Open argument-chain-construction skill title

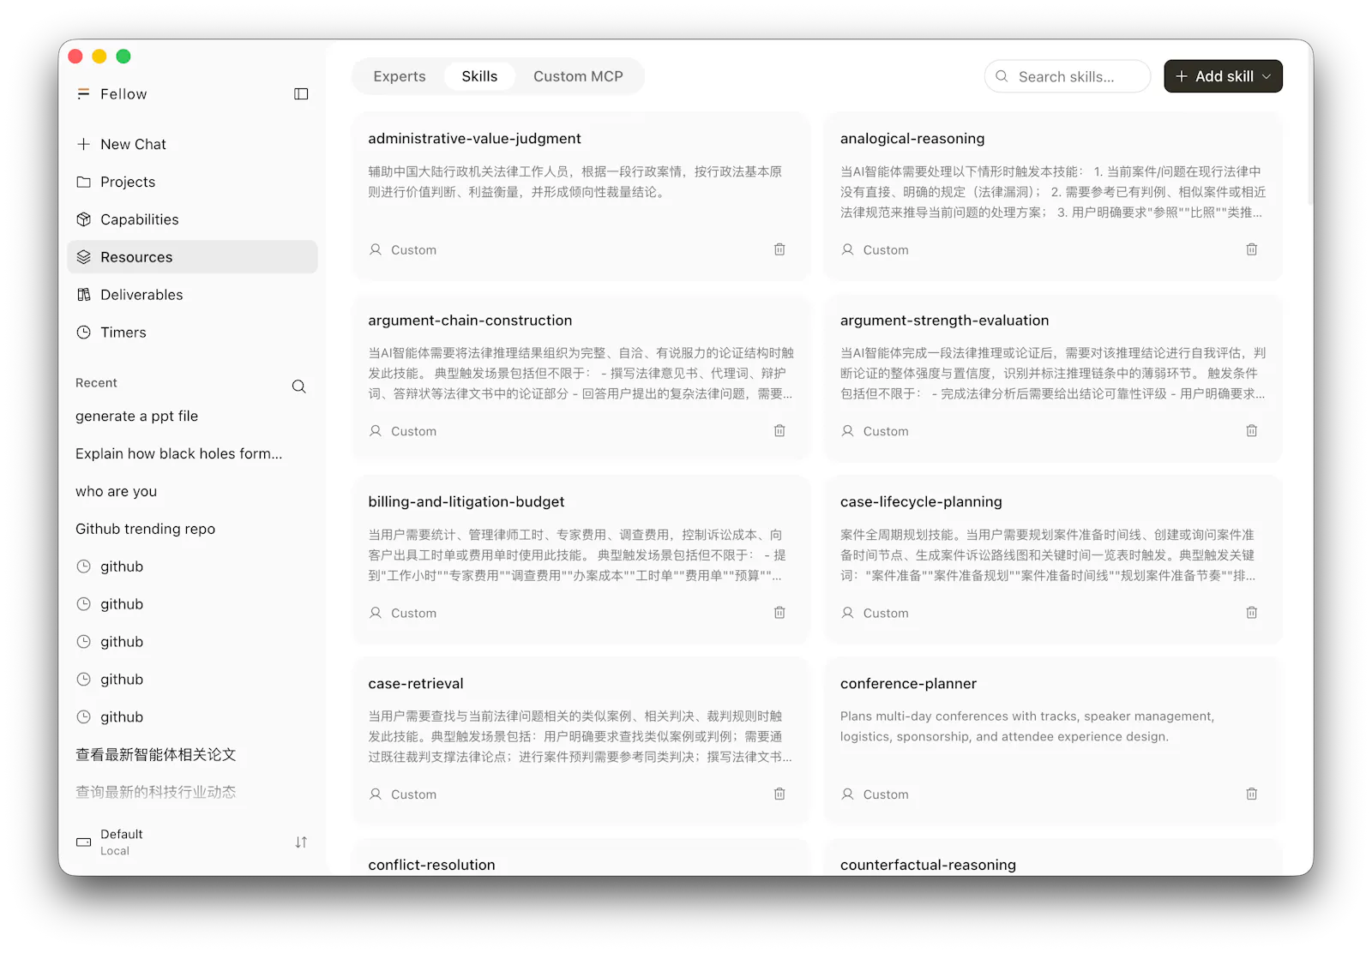(470, 321)
